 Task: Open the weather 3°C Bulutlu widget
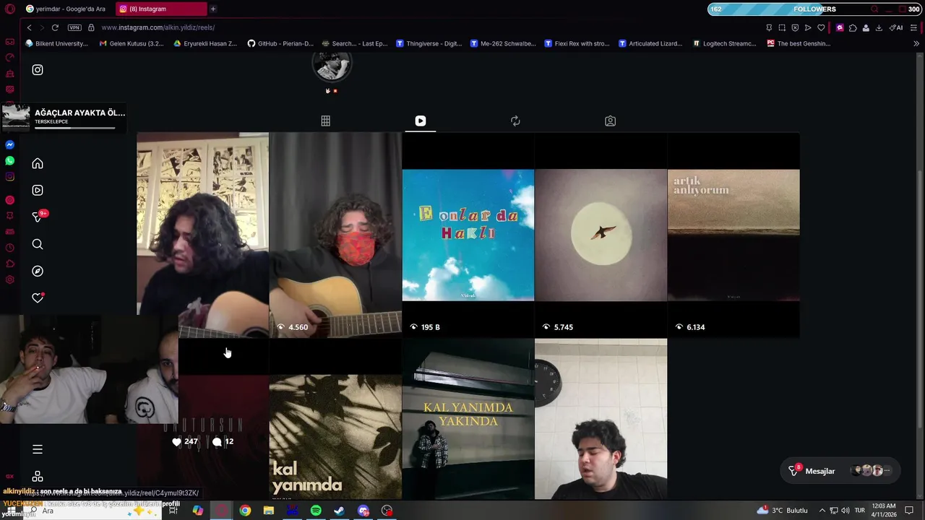coord(782,511)
